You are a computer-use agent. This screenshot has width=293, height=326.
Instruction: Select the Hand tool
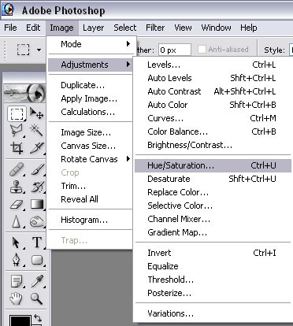(17, 298)
